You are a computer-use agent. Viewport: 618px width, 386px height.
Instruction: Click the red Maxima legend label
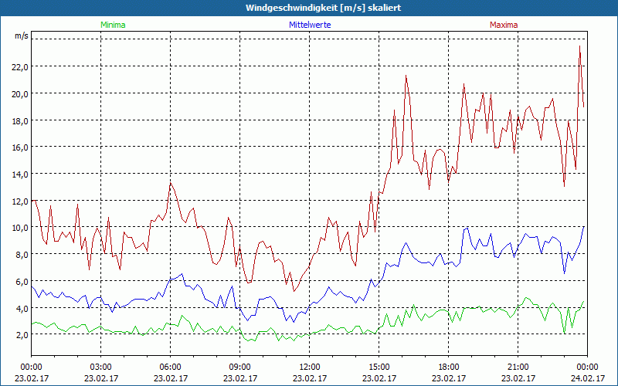coord(504,25)
